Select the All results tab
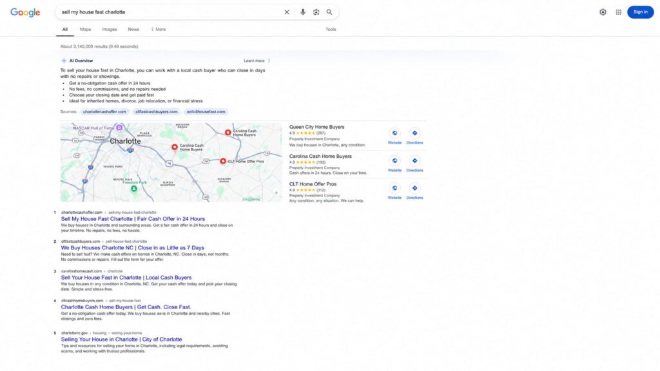Screen dimensions: 660x371 65,30
